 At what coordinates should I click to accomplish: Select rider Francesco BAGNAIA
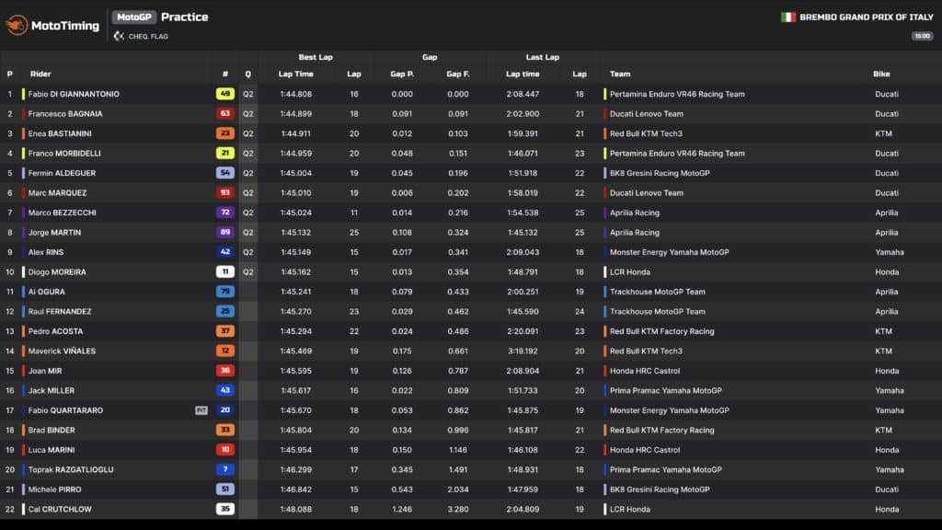[65, 114]
